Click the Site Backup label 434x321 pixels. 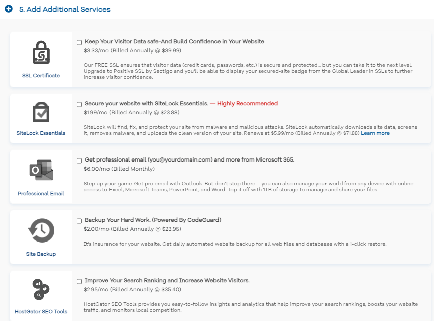[41, 254]
